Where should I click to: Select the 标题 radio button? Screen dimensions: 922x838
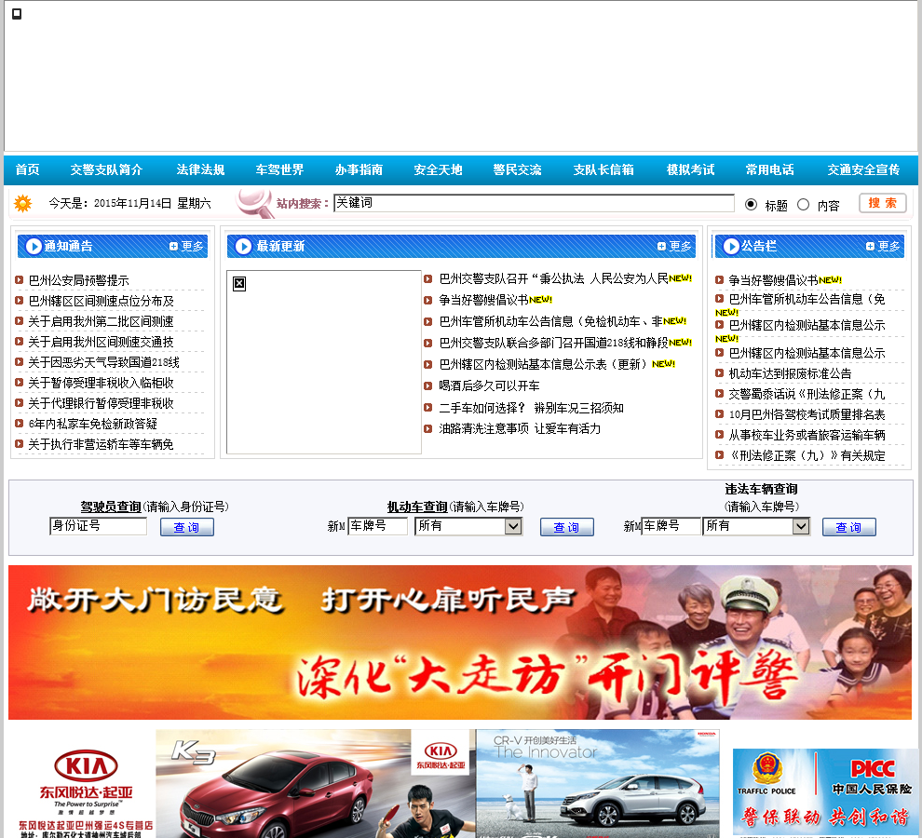(752, 204)
